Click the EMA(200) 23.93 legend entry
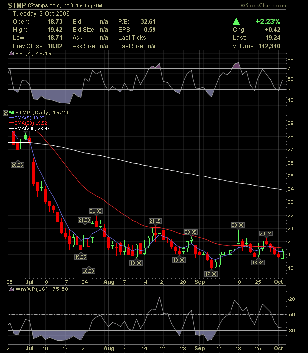The height and width of the screenshot is (353, 308). click(x=32, y=128)
